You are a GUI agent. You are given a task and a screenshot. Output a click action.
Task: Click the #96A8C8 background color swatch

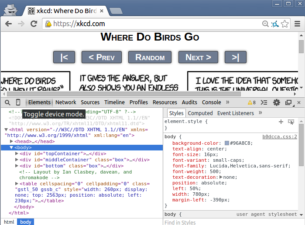[227, 143]
